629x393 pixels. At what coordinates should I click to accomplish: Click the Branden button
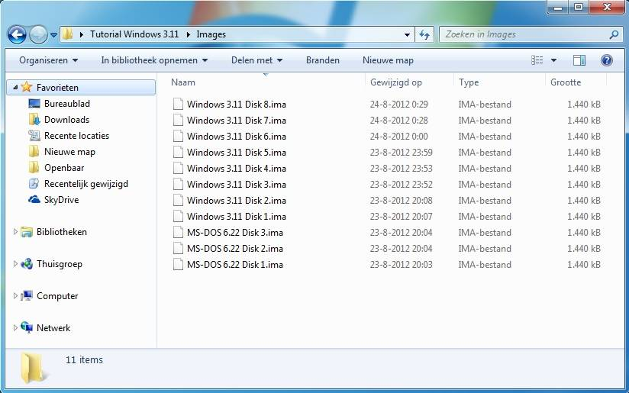tap(322, 60)
